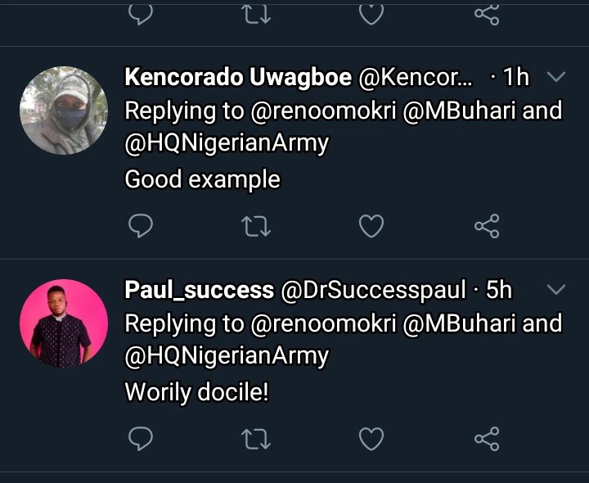
Task: Share Kencorado Uwagboe's tweet
Action: tap(487, 226)
